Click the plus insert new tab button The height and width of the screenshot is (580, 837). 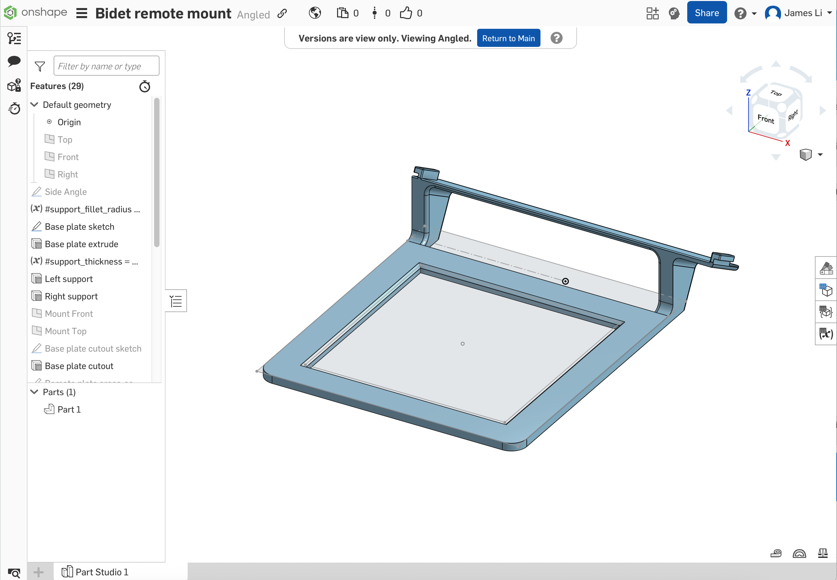(39, 572)
